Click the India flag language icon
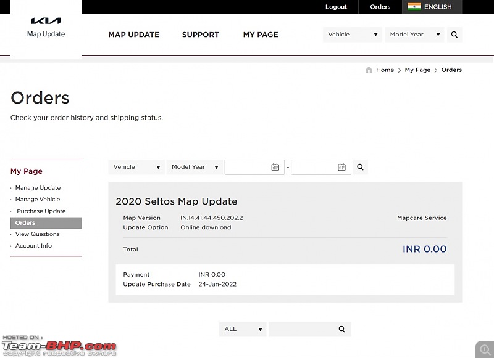 pyautogui.click(x=414, y=7)
